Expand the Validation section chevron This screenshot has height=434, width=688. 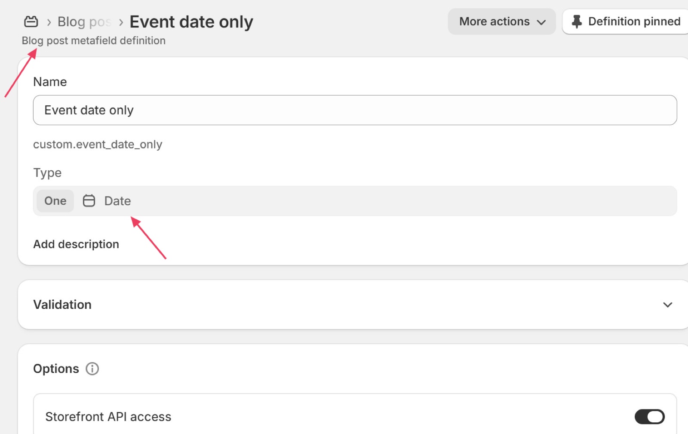click(x=667, y=305)
